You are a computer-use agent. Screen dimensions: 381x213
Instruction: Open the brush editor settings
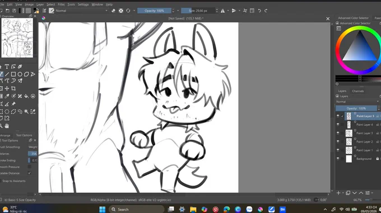click(x=44, y=11)
